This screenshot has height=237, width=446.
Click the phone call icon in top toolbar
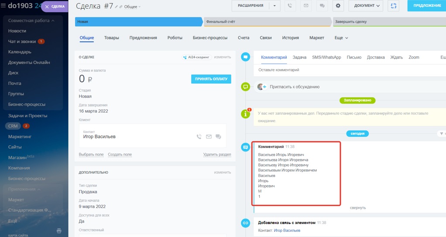tap(290, 6)
